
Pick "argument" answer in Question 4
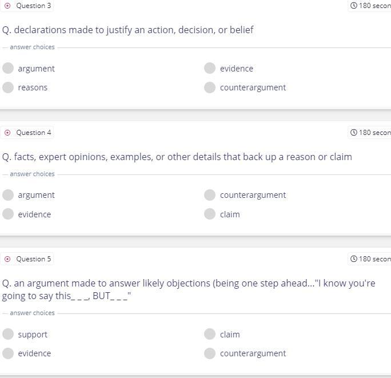pyautogui.click(x=8, y=195)
